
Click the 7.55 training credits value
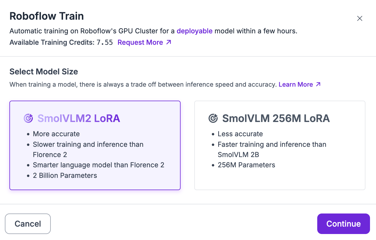[x=105, y=42]
